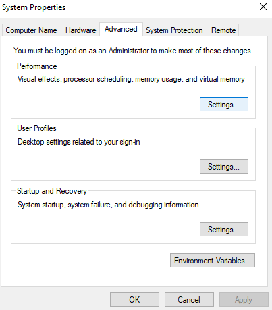The height and width of the screenshot is (310, 272).
Task: Click the desktop settings sign-in description
Action: [79, 142]
